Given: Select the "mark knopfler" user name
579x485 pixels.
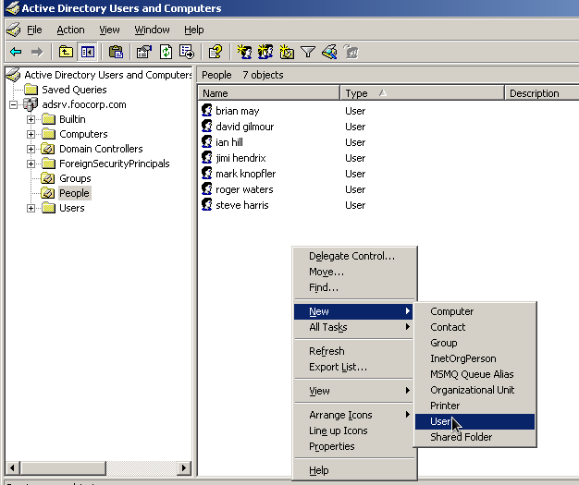Looking at the screenshot, I should 245,174.
